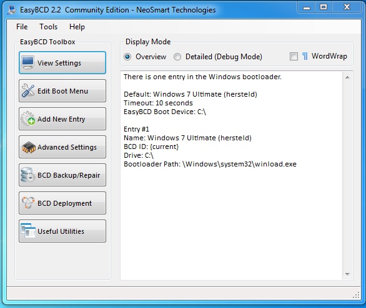Open the Help menu
Viewport: 366px width, 308px height.
coord(77,27)
